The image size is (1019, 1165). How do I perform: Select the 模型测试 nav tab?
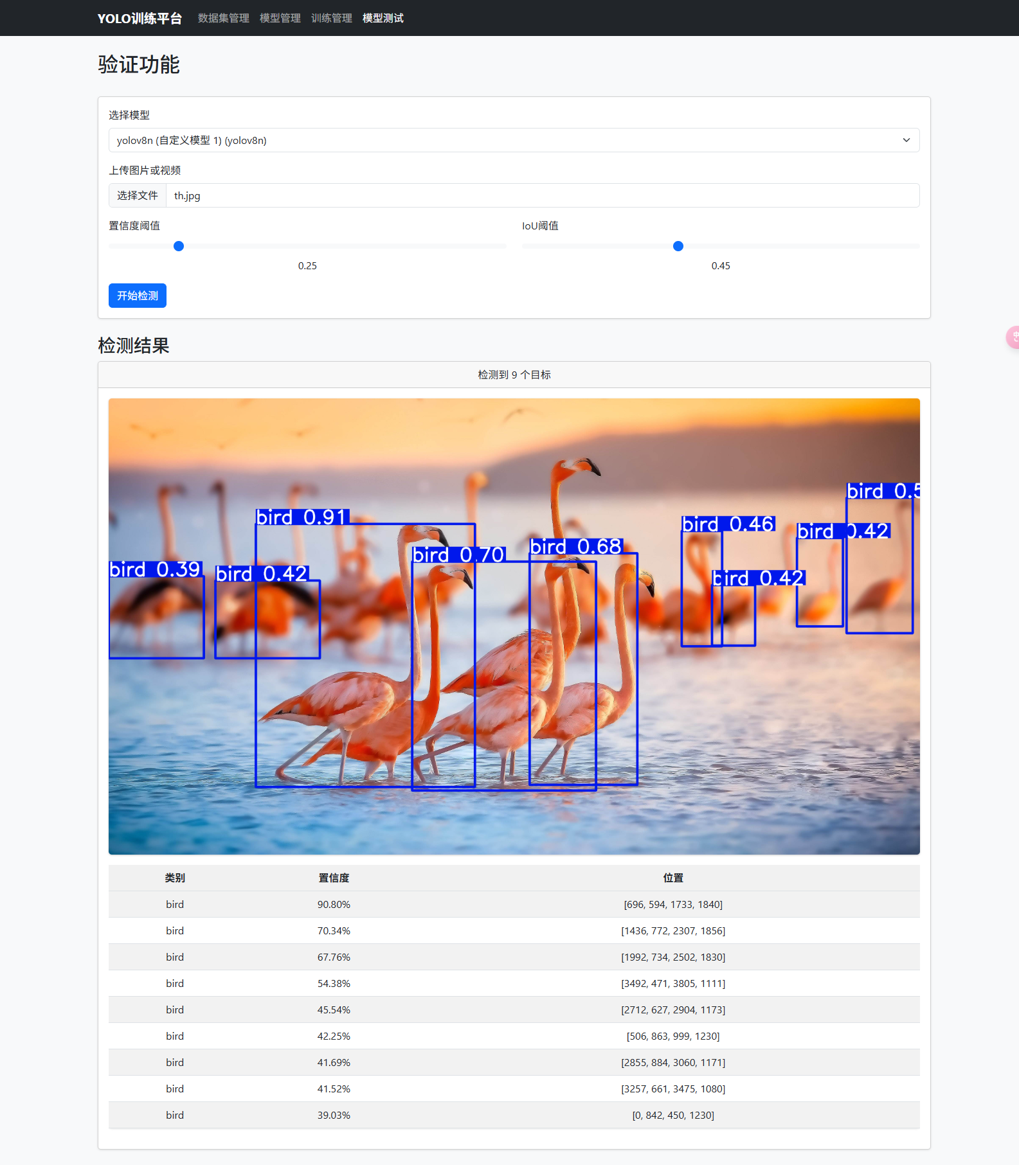383,18
